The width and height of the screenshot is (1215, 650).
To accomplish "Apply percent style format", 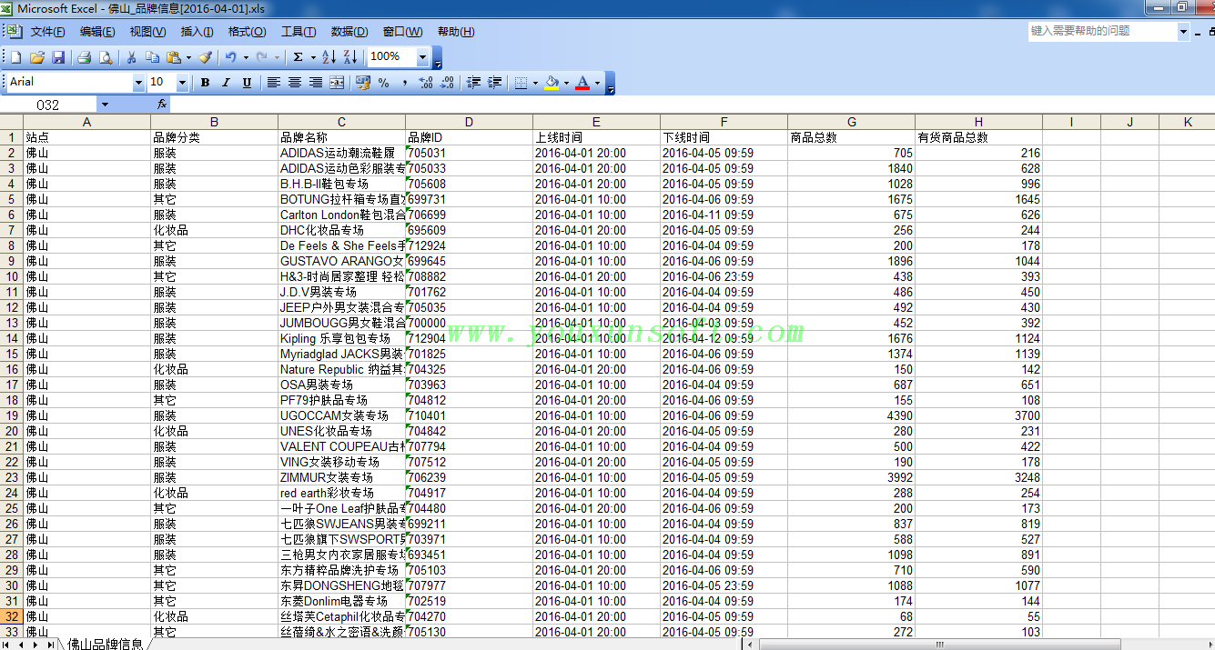I will point(384,83).
